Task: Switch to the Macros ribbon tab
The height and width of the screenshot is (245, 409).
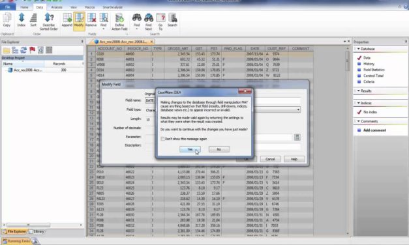Action: (x=90, y=7)
